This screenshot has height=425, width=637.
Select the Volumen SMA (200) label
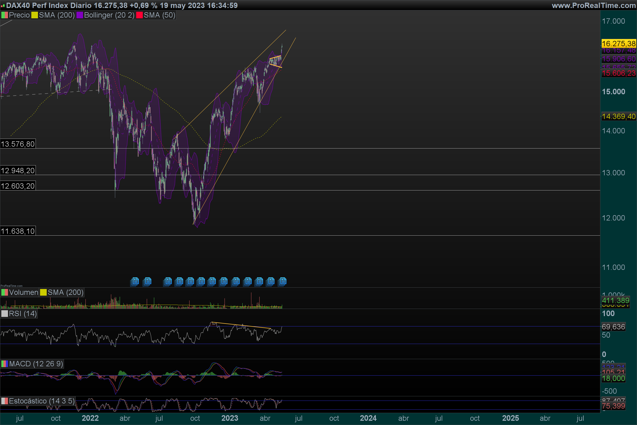click(65, 292)
